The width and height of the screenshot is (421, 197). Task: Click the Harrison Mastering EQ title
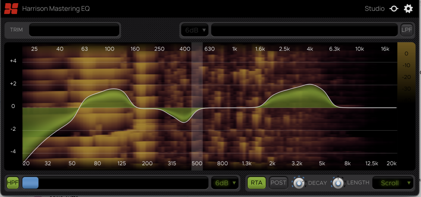coord(56,9)
